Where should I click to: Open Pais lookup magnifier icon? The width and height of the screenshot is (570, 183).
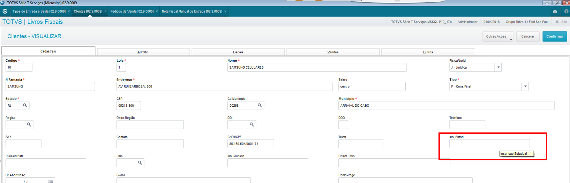click(140, 163)
